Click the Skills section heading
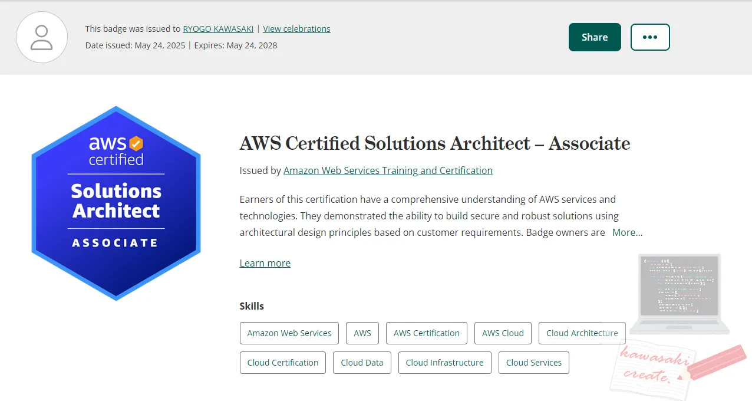The image size is (752, 401). (x=252, y=306)
